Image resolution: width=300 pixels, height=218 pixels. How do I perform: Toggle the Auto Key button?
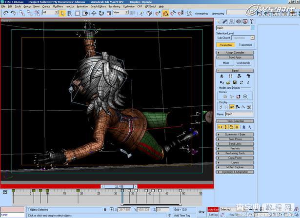(213, 210)
